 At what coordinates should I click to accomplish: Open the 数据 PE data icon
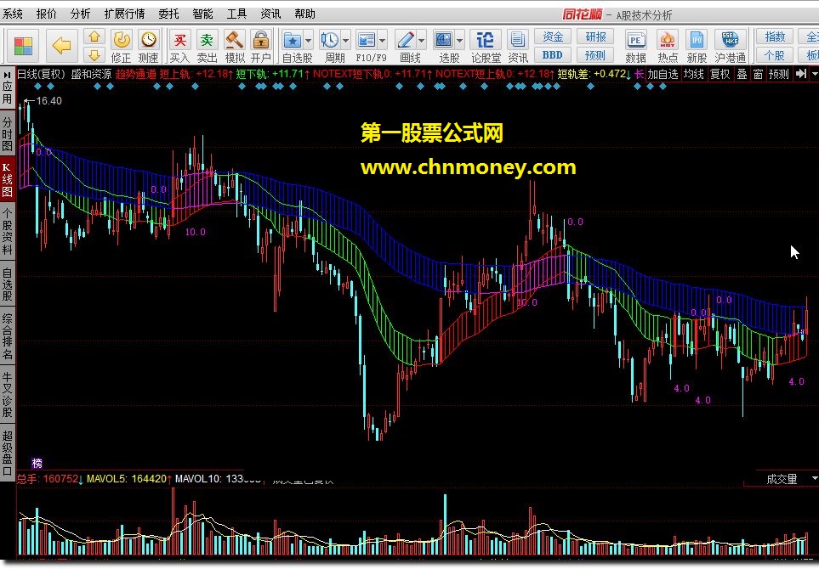[x=635, y=40]
